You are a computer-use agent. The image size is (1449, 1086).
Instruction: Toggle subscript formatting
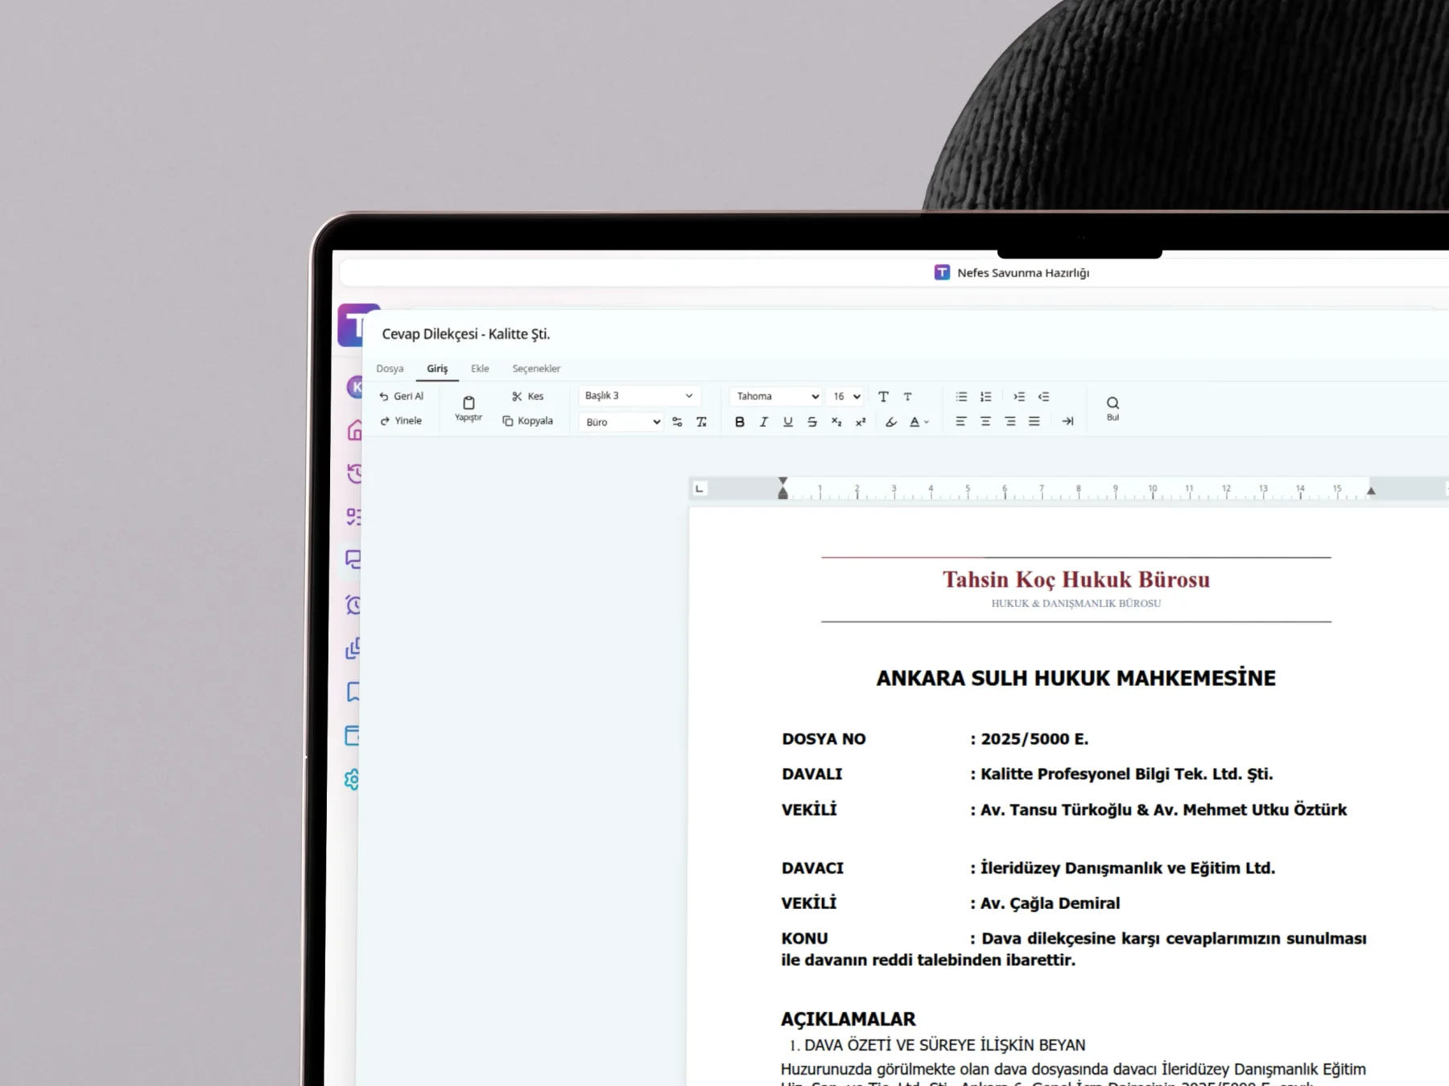click(836, 422)
